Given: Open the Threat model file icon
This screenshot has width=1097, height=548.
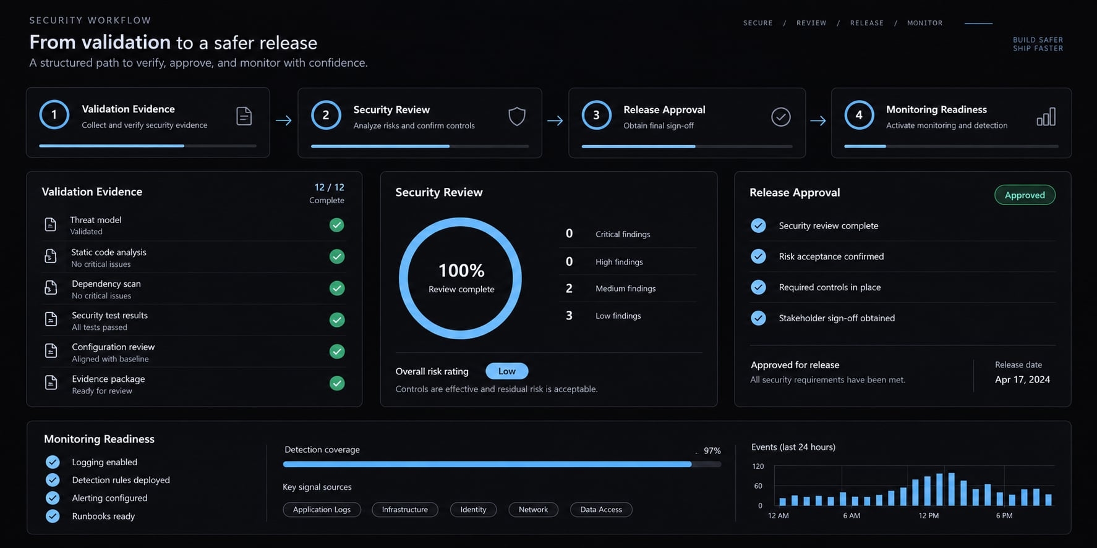Looking at the screenshot, I should point(51,224).
